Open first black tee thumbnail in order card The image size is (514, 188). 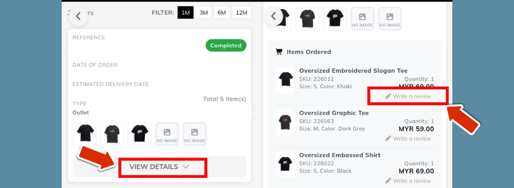tap(84, 134)
